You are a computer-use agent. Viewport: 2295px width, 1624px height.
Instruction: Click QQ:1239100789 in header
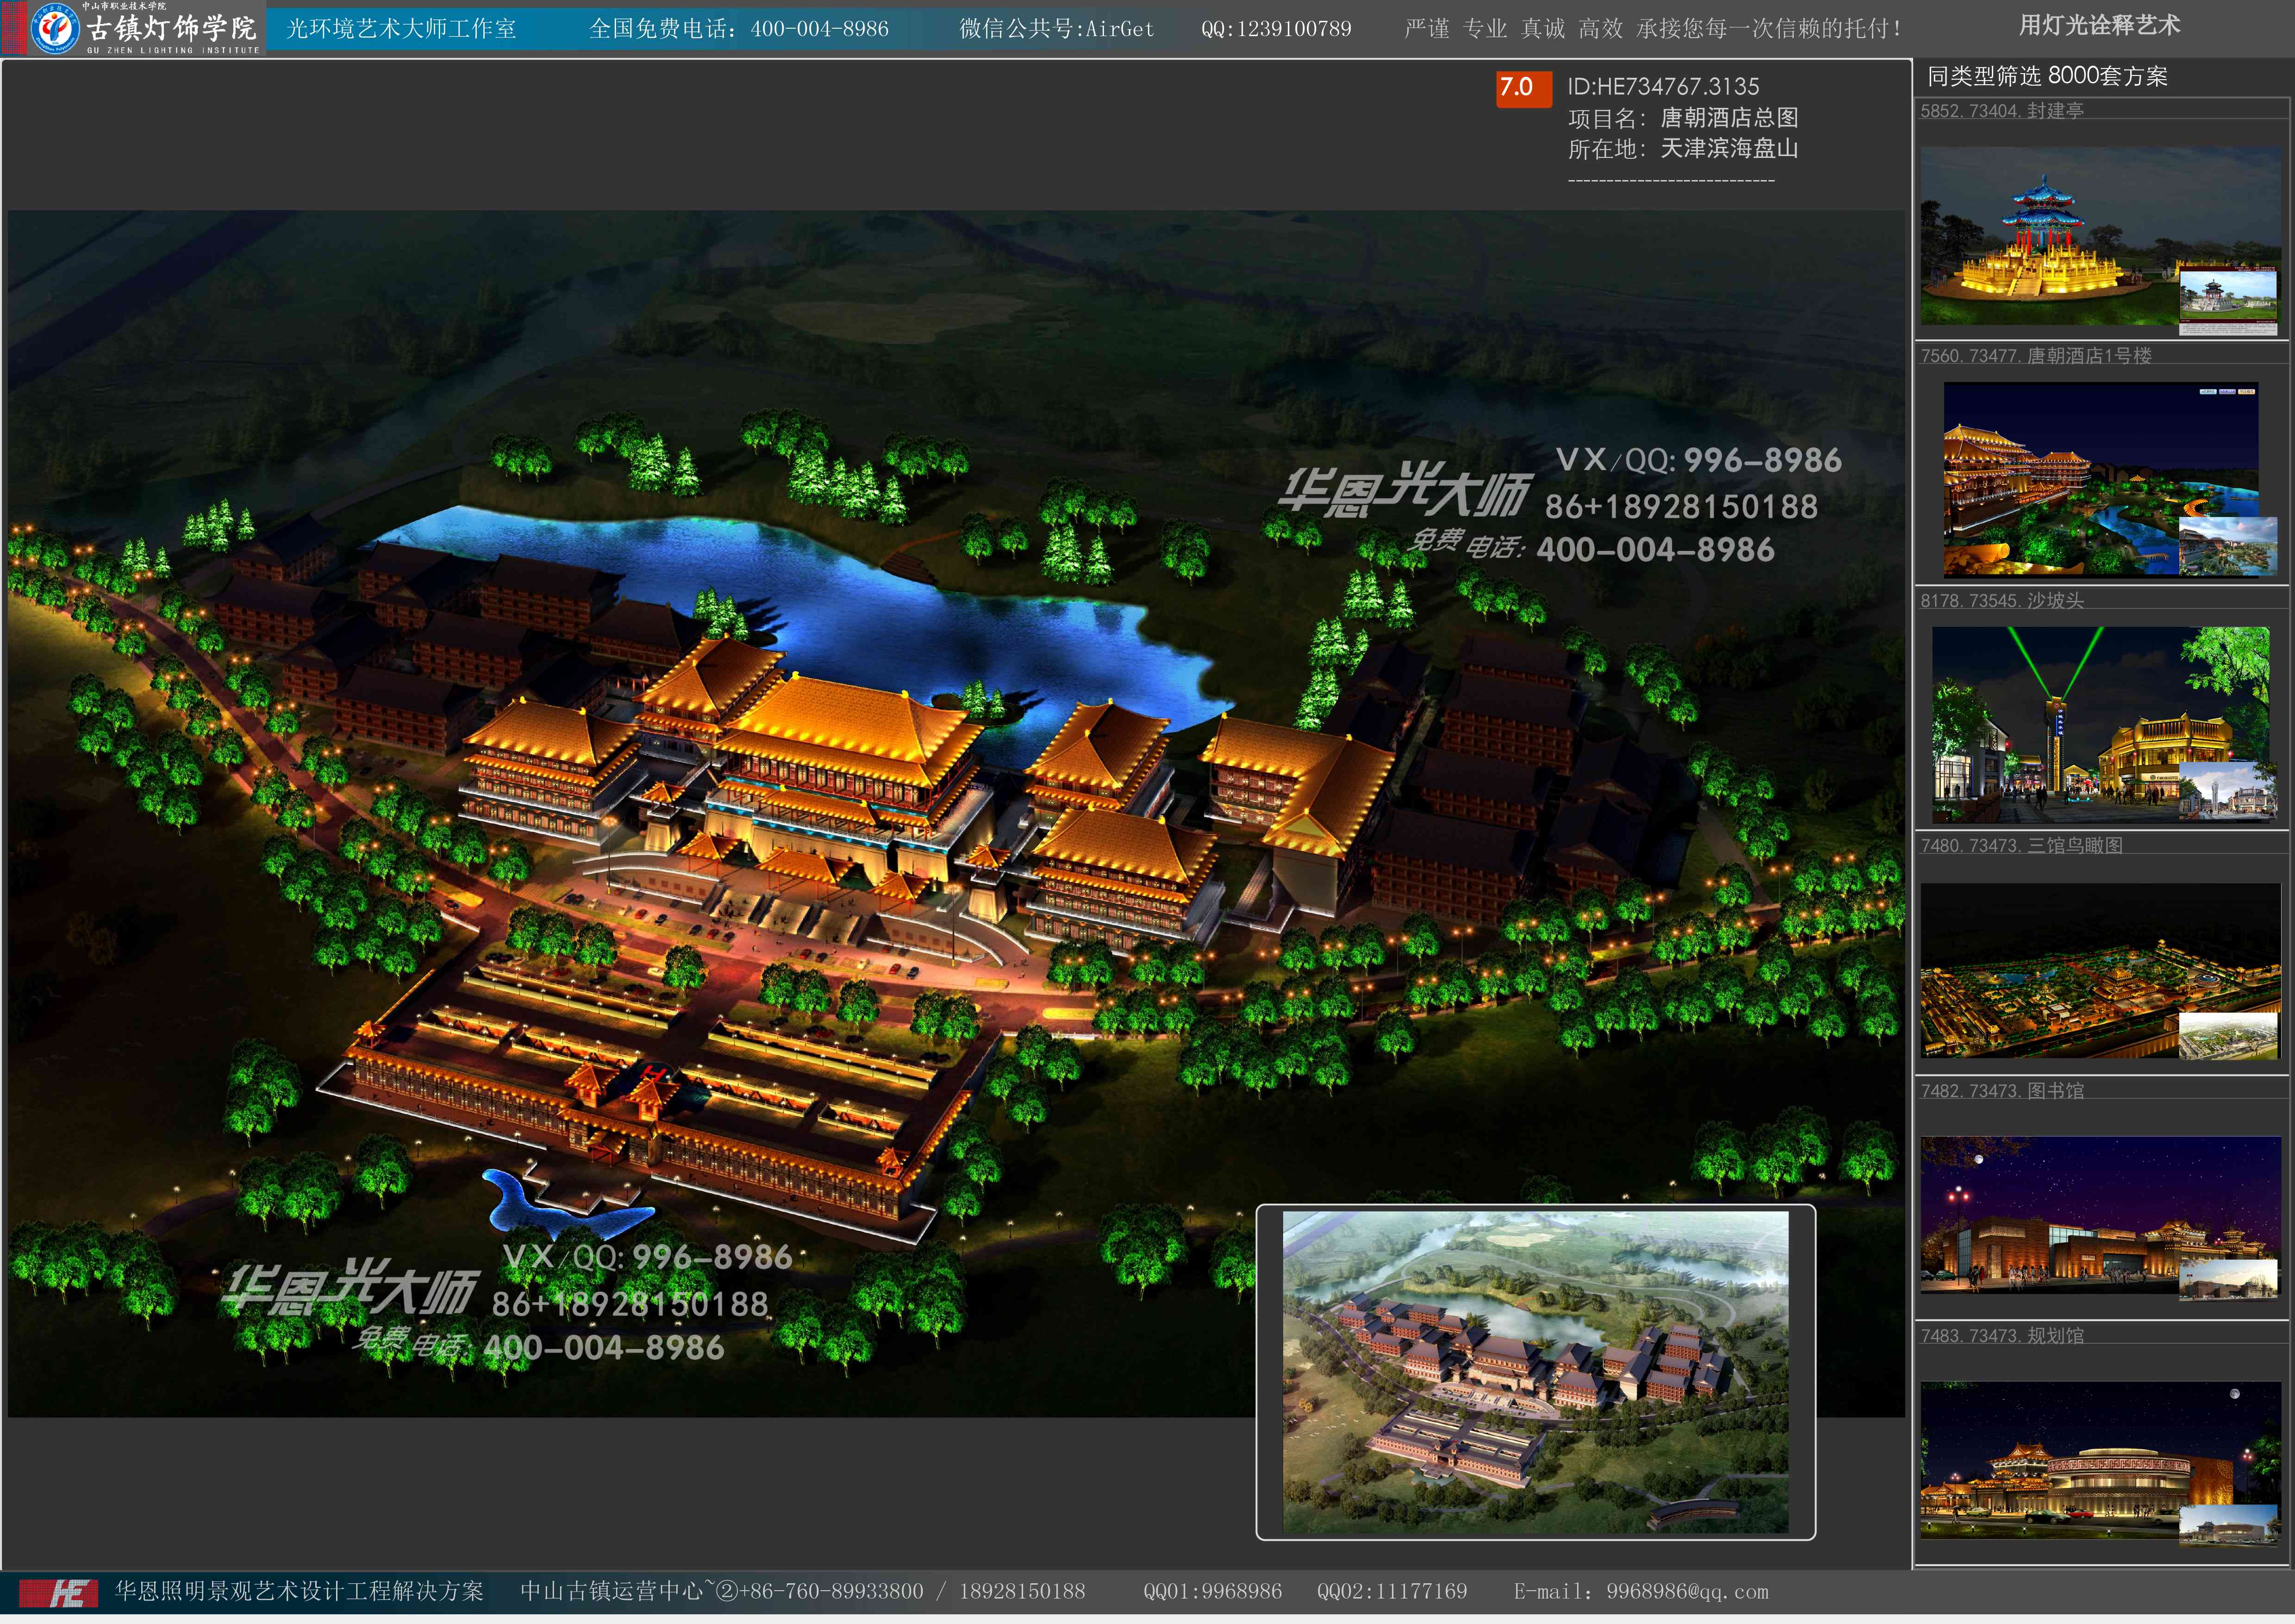[x=1276, y=29]
